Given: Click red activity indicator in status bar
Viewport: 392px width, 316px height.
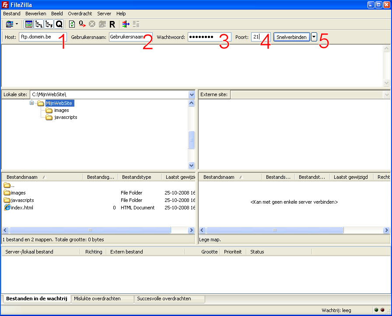Looking at the screenshot, I should tap(382, 310).
